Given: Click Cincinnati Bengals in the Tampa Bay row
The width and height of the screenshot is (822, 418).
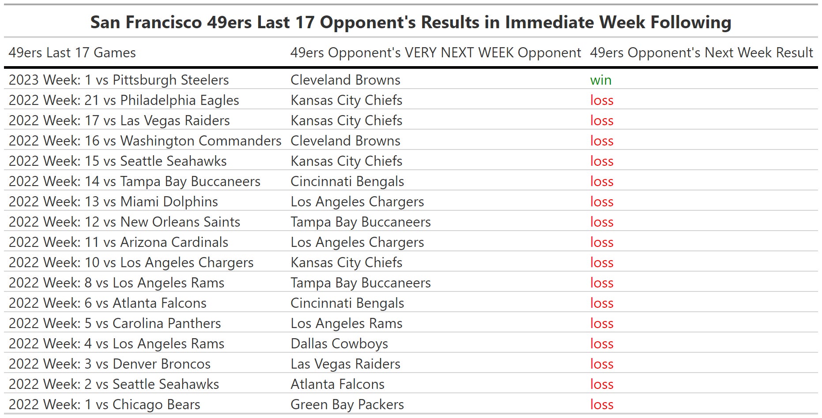Looking at the screenshot, I should (x=347, y=182).
